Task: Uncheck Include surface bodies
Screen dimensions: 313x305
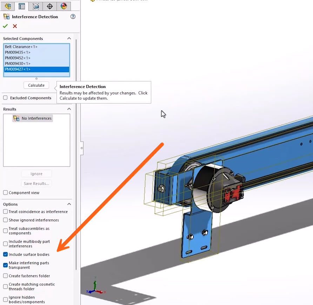Action: pos(5,254)
